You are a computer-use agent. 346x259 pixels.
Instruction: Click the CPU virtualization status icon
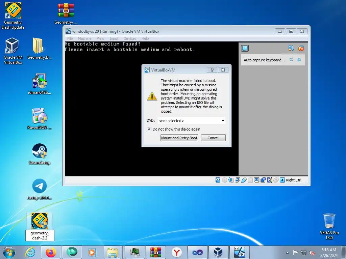269,180
